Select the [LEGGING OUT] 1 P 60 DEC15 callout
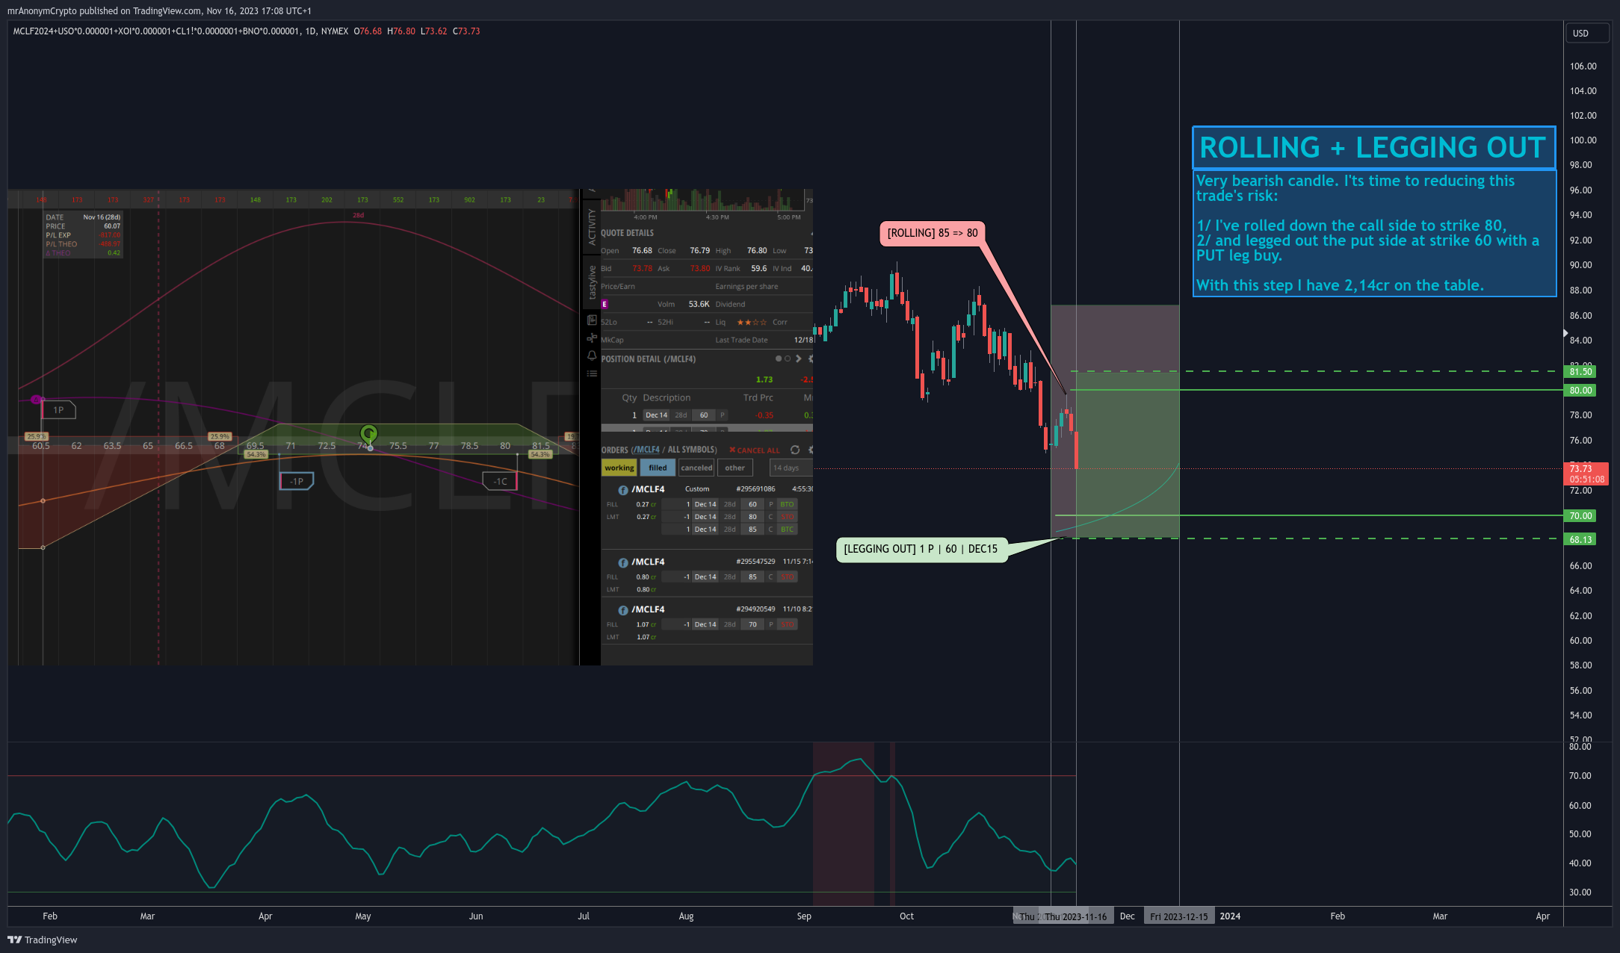Image resolution: width=1620 pixels, height=953 pixels. click(921, 549)
